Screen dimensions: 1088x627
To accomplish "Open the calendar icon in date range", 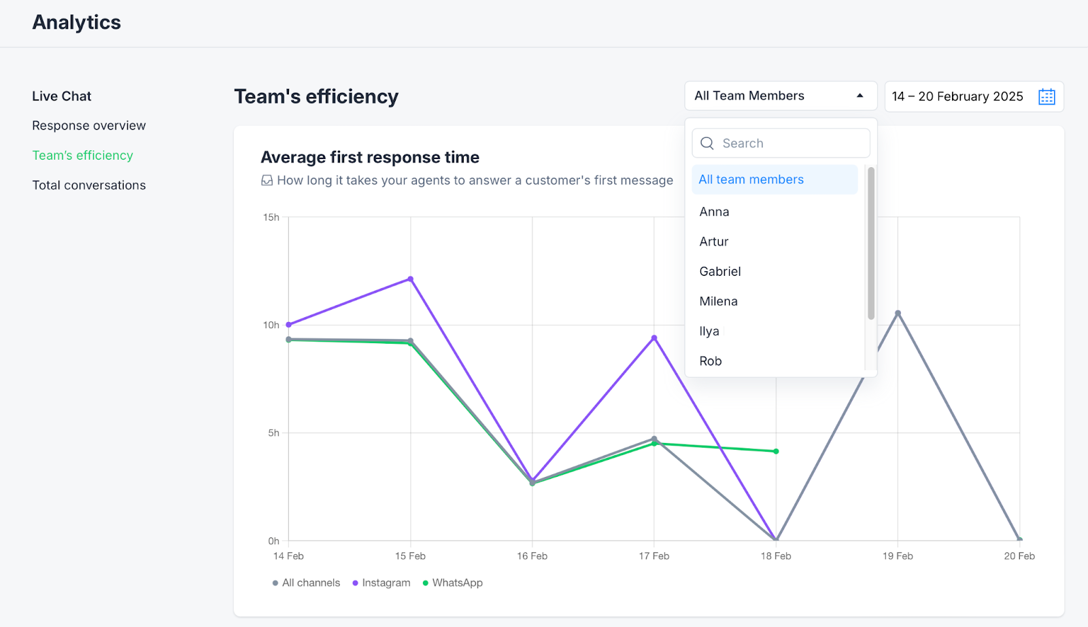I will (x=1047, y=96).
